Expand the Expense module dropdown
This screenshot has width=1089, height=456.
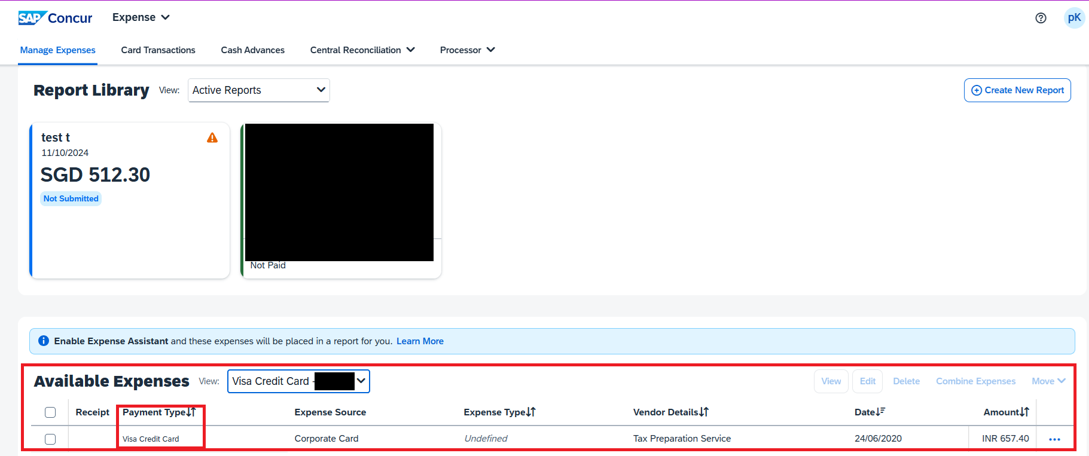[x=141, y=17]
